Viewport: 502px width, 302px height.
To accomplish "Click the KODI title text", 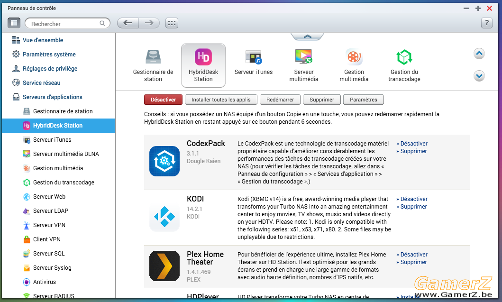I will pos(195,199).
